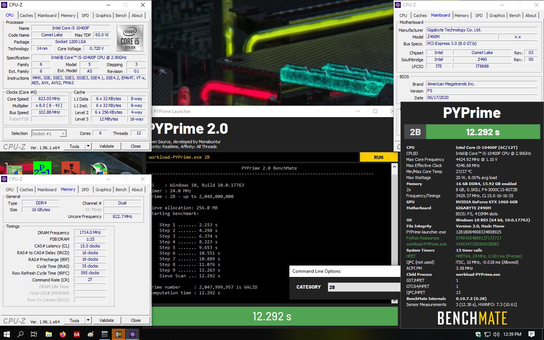Click Tools button in Memory CPU-Z window

pos(74,320)
